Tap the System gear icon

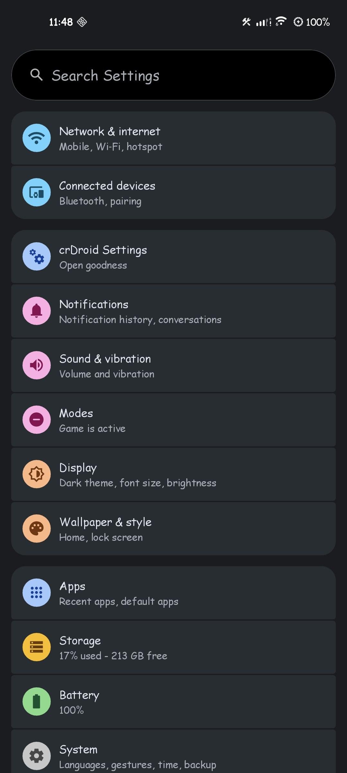coord(37,756)
